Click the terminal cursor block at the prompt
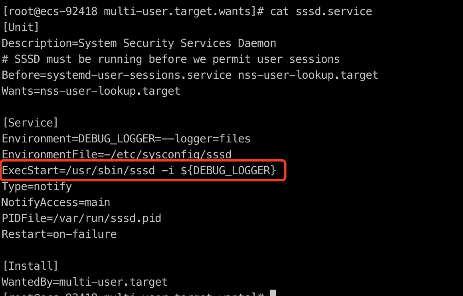 tap(273, 293)
